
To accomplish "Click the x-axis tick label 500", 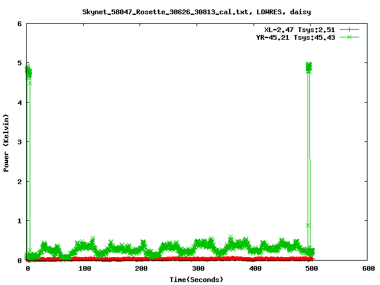I will click(x=312, y=268).
